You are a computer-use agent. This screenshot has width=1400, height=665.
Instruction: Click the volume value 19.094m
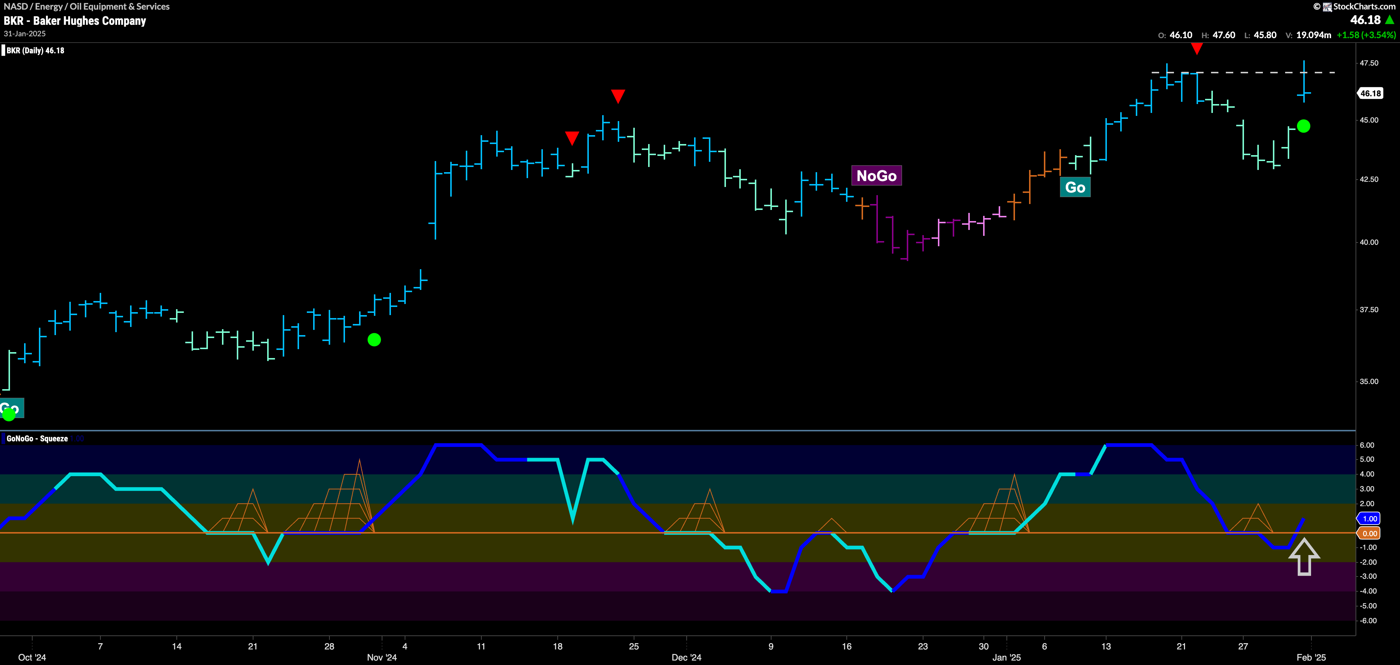coord(1314,35)
